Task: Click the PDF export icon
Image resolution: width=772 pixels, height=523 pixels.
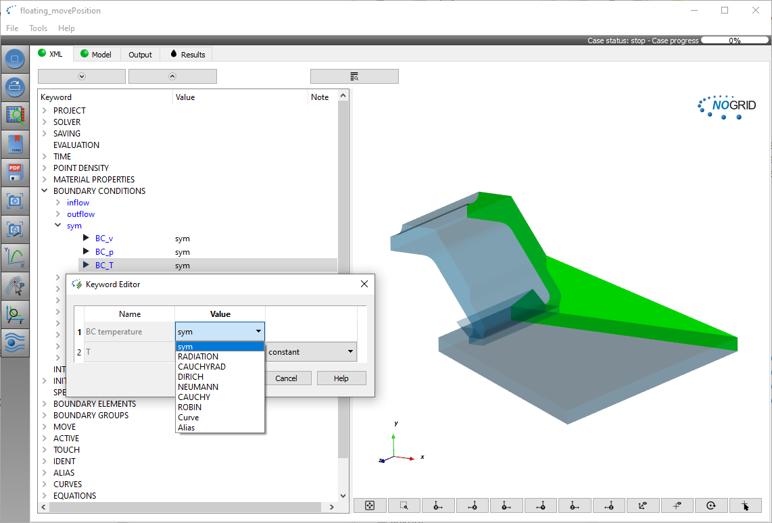Action: pyautogui.click(x=15, y=172)
